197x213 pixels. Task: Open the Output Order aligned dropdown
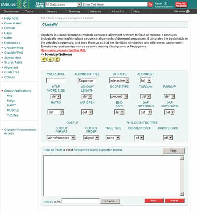[x=91, y=138]
